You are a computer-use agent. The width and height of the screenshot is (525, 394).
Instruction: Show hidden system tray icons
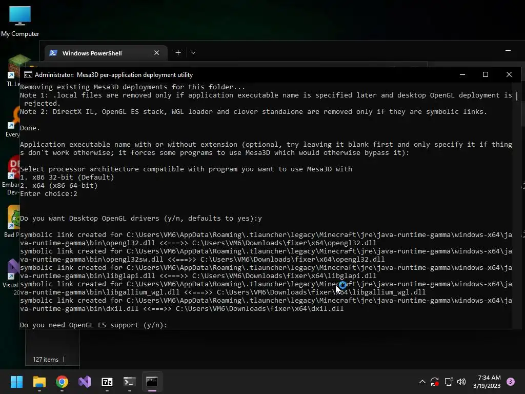422,382
